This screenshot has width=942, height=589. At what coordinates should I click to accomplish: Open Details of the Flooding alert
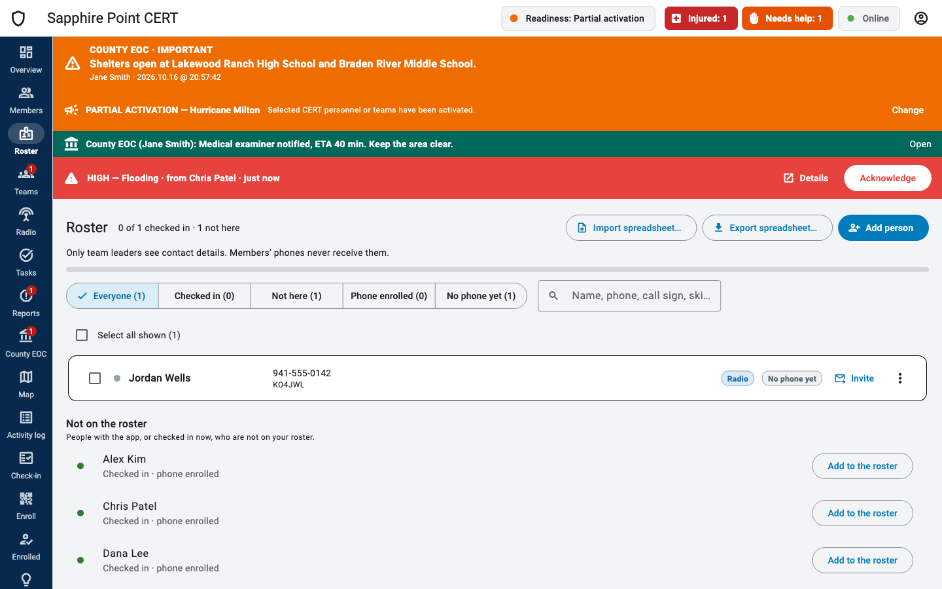tap(806, 178)
